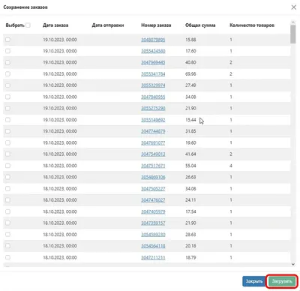This screenshot has width=300, height=291.
Task: Close the 'Сохранение заказов' dialog with X
Action: [294, 7]
